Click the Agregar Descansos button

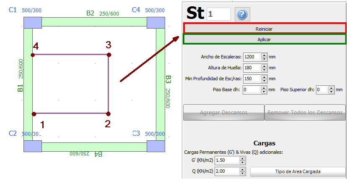coord(223,113)
